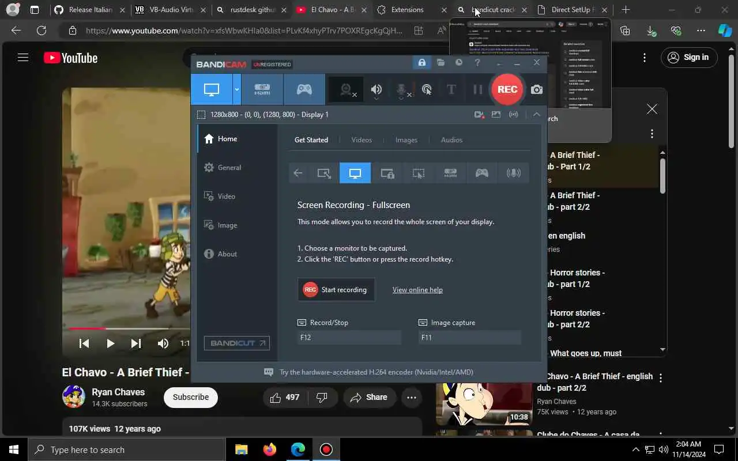Click the video record status camera icon
738x461 pixels.
(x=479, y=115)
